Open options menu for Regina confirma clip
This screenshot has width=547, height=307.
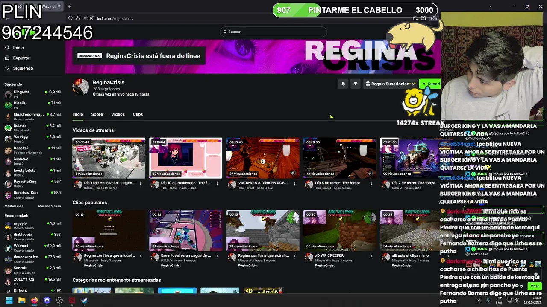tap(294, 256)
